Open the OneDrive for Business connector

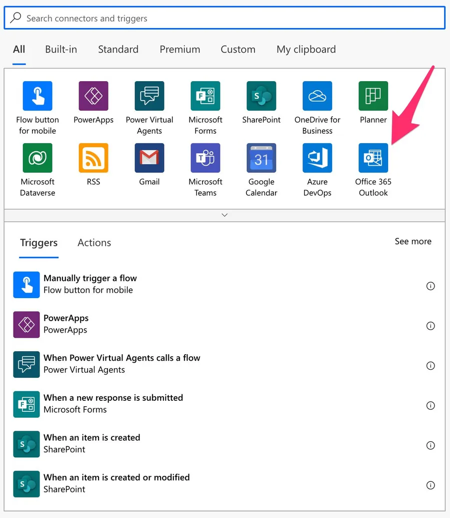click(x=317, y=96)
